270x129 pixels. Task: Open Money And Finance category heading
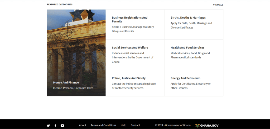[66, 83]
